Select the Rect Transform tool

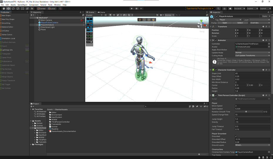click(23, 9)
